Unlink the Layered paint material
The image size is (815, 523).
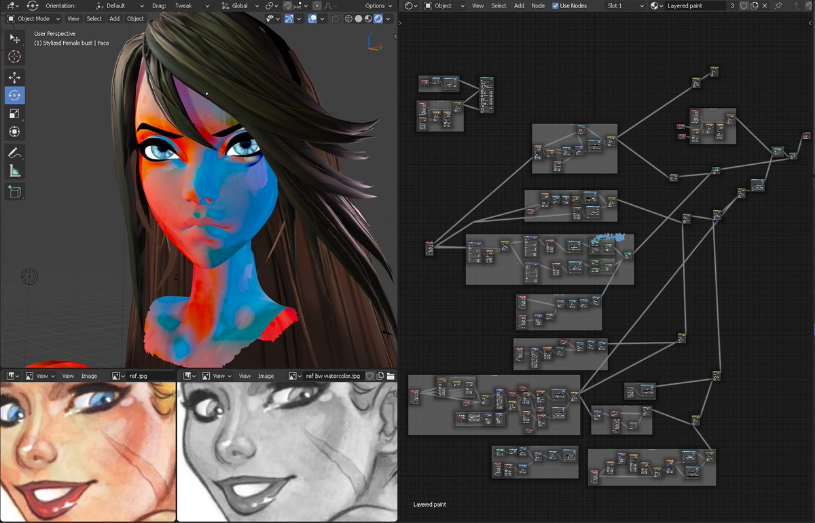765,5
